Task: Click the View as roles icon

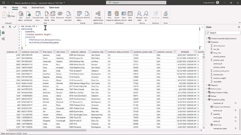Action: click(x=146, y=16)
